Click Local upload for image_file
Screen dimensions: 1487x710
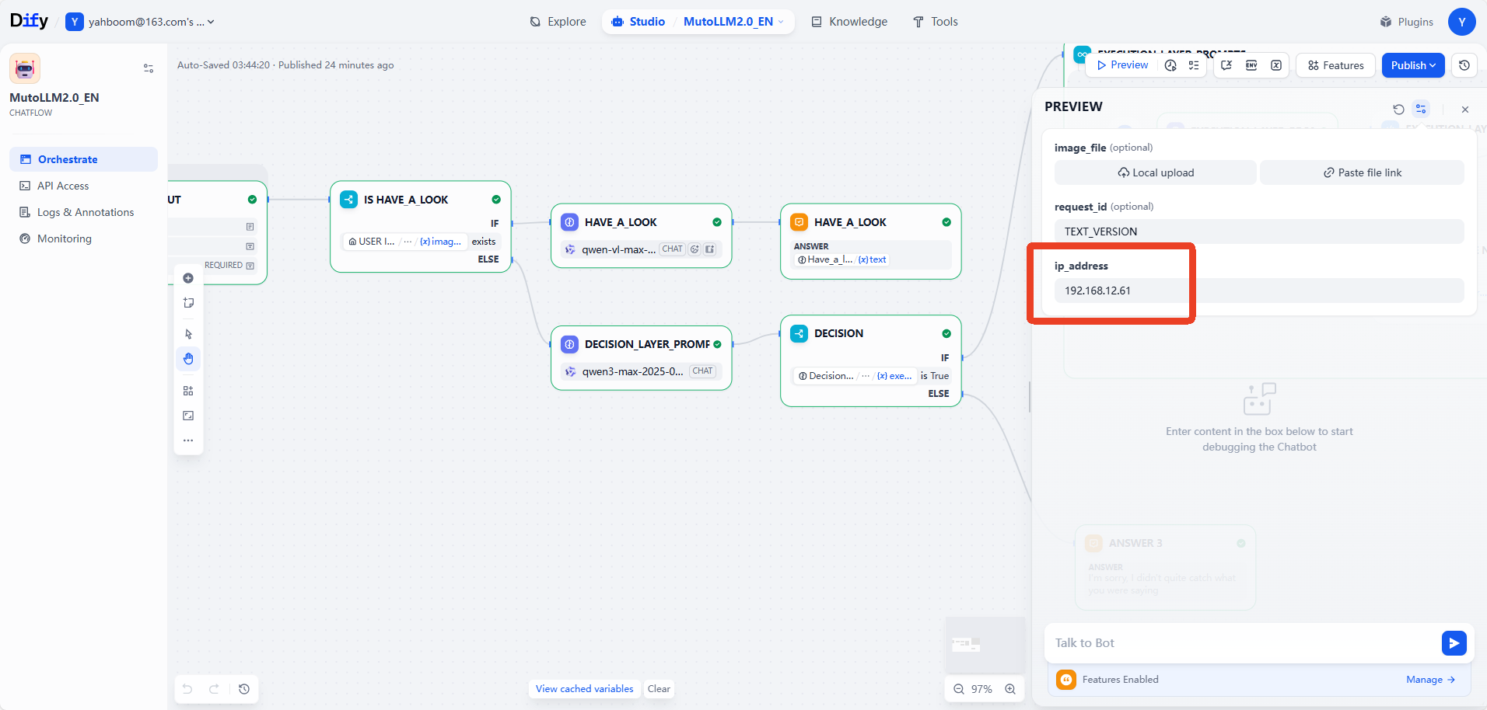tap(1156, 172)
